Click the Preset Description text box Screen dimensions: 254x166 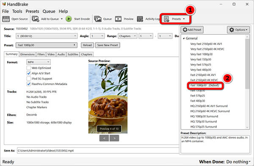click(x=215, y=144)
